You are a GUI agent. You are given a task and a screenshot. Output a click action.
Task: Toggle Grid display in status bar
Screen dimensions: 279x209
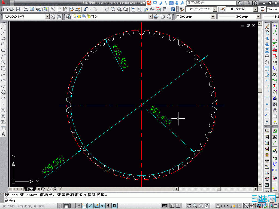(66, 206)
